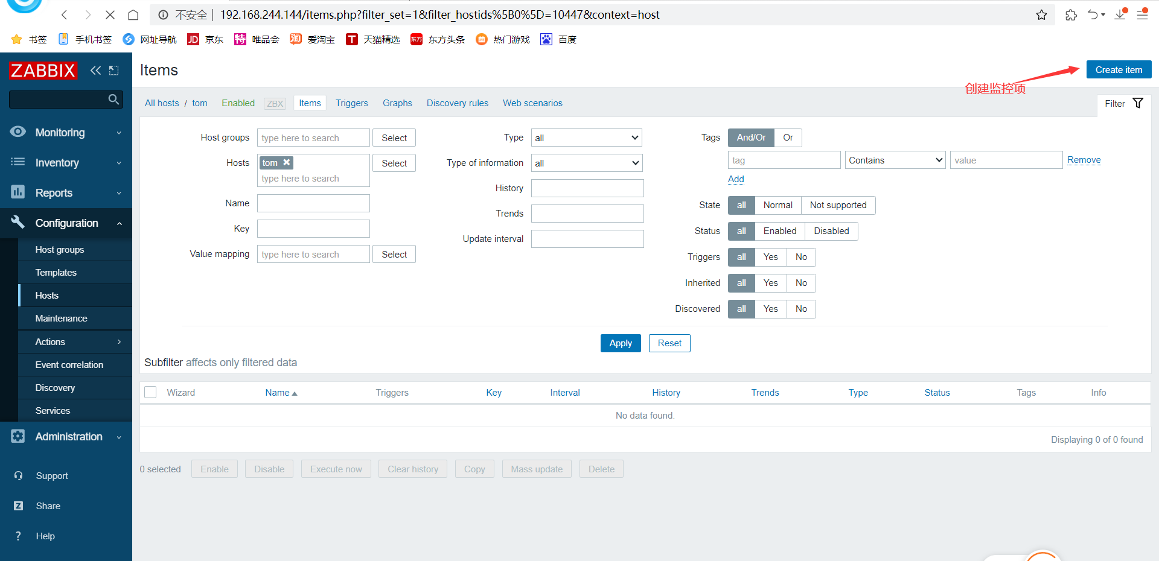
Task: Tick the select-all items checkbox
Action: tap(151, 393)
